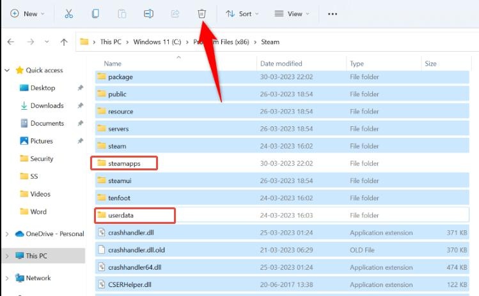
Task: Select the steamui folder row
Action: pos(282,181)
